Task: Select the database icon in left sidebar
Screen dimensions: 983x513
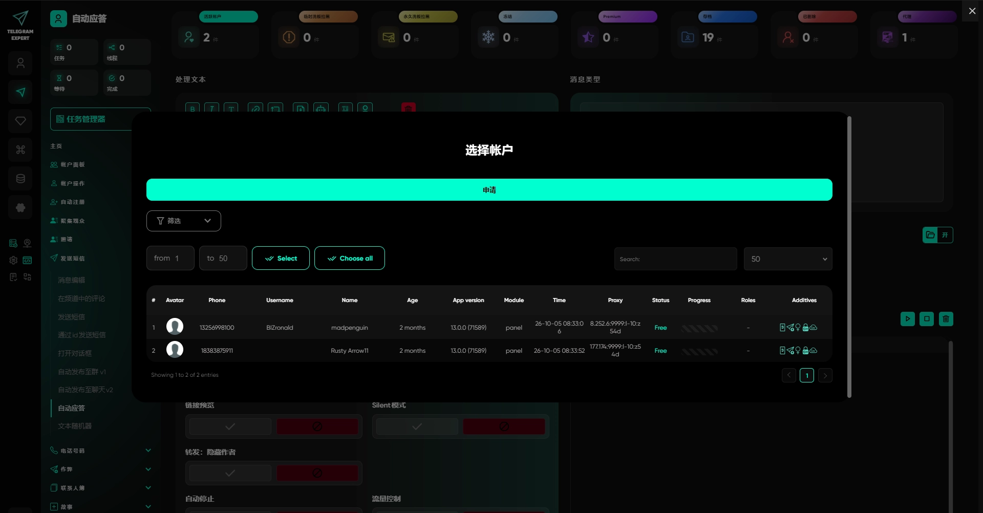Action: pos(20,179)
